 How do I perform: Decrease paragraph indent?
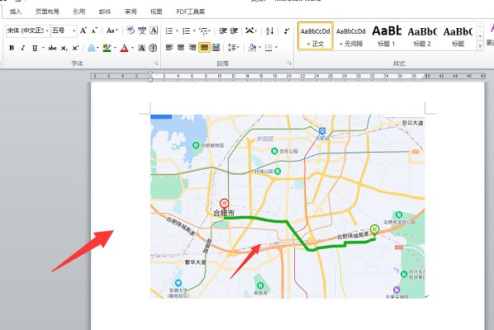(x=223, y=31)
